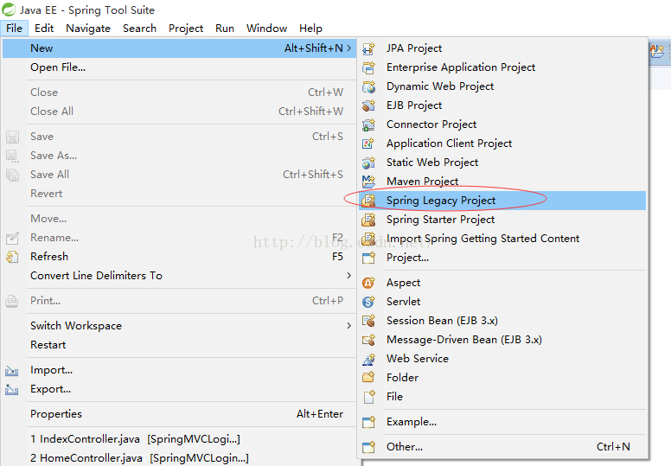Select Connector Project entry

pos(502,124)
